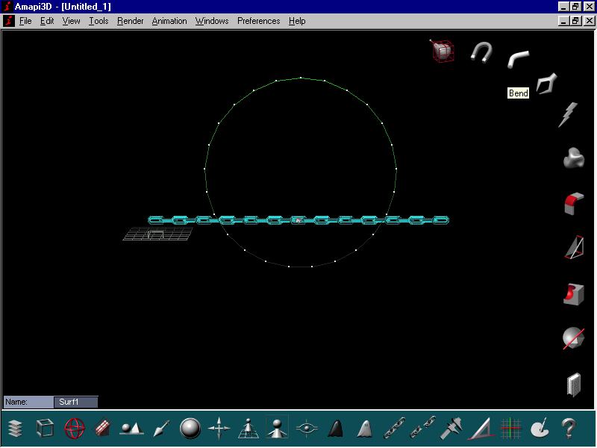Open the paint palette color icon
Screen dimensions: 597x448
540,429
